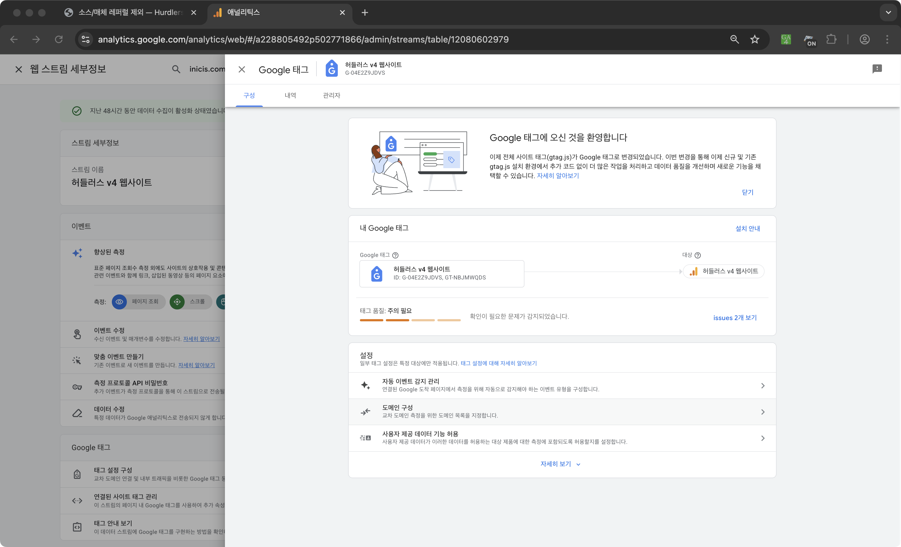
Task: Click the eye icon for 페이지 조회
Action: 119,302
